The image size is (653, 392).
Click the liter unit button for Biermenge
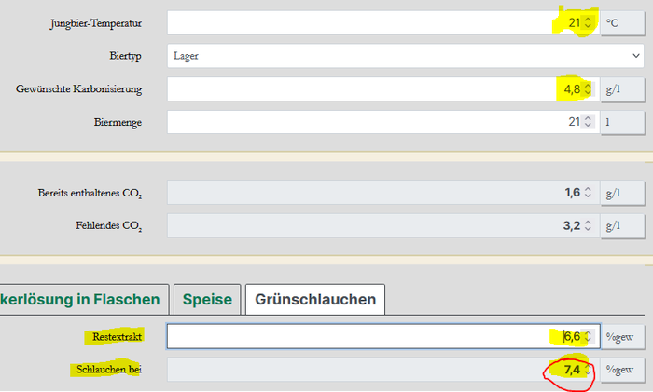(x=621, y=122)
